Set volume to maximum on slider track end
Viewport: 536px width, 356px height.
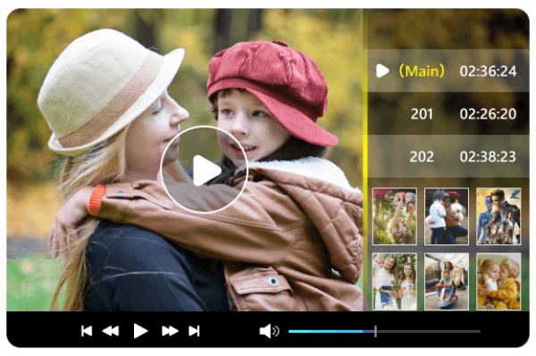click(x=479, y=331)
